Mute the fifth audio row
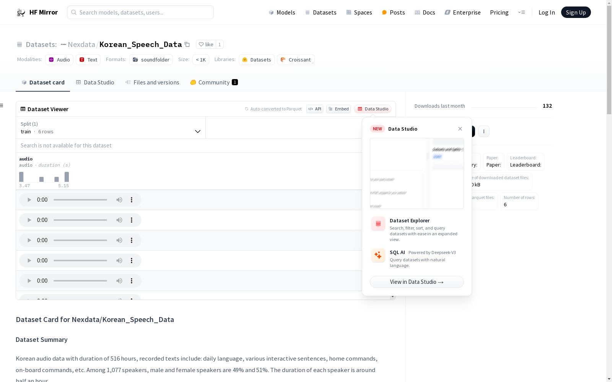Screen dimensions: 612x382 [119, 281]
